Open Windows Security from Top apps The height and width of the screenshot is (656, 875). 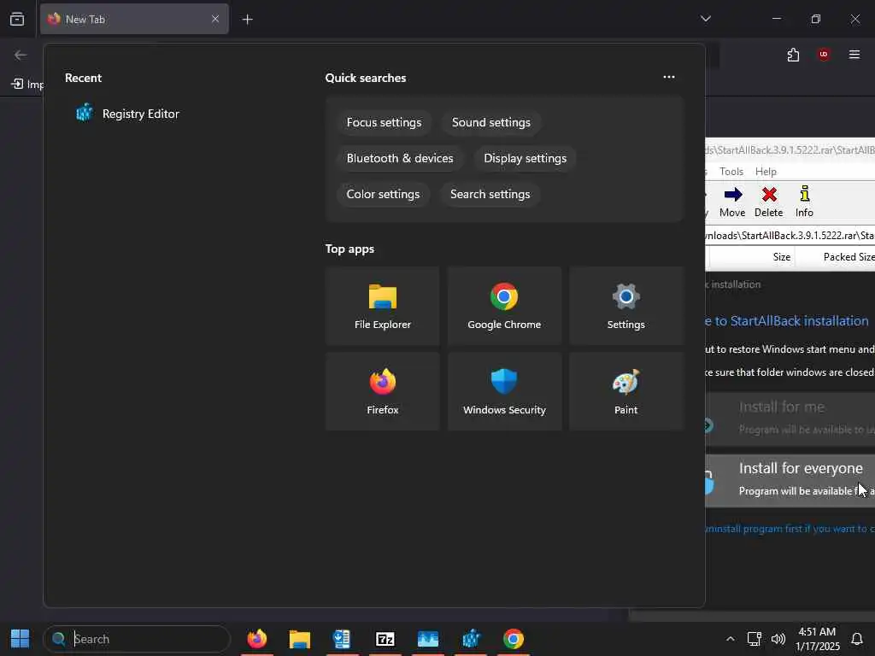tap(504, 391)
